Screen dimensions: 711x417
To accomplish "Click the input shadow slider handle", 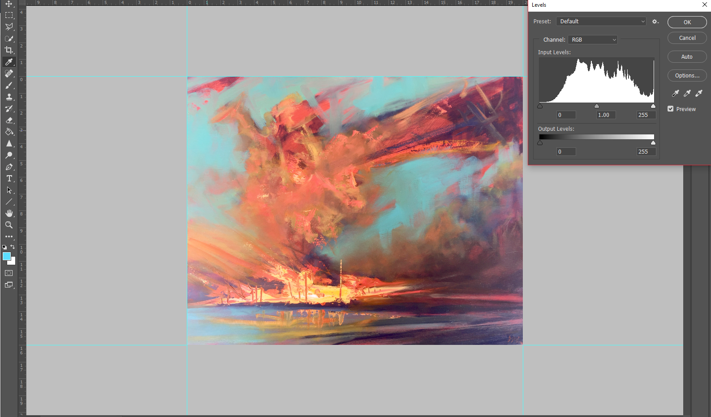I will click(540, 106).
